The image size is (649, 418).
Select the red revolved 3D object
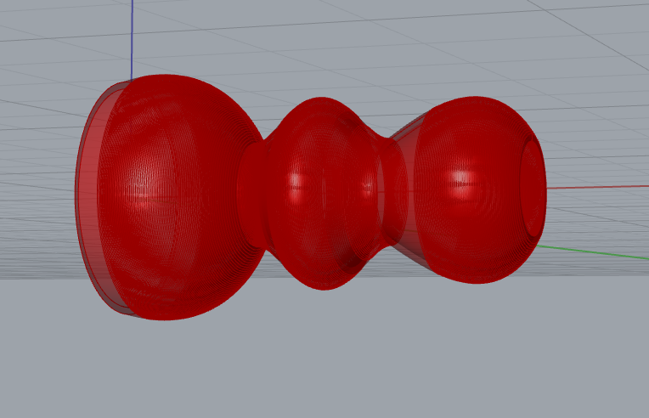(310, 196)
